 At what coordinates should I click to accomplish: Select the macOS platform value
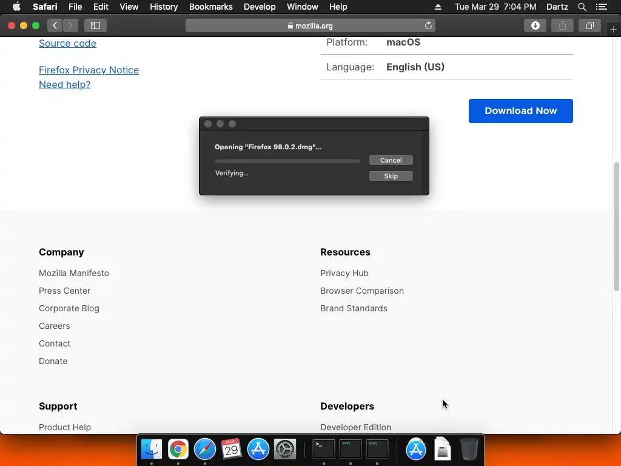pyautogui.click(x=403, y=42)
